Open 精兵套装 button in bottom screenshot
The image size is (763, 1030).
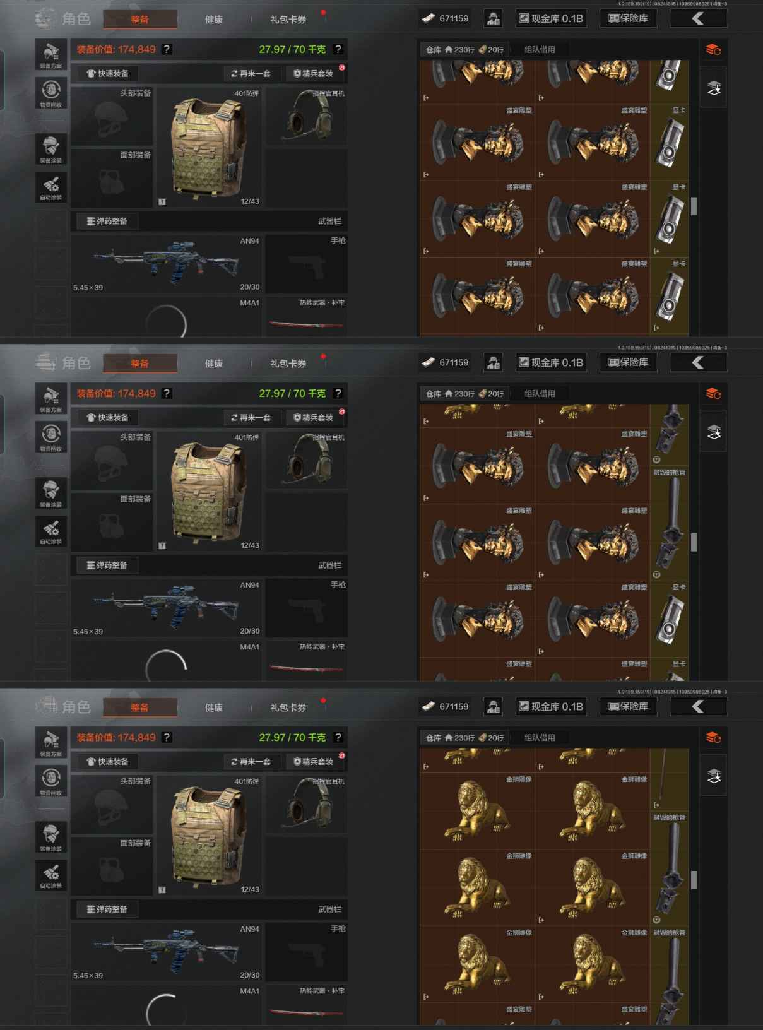tap(314, 761)
